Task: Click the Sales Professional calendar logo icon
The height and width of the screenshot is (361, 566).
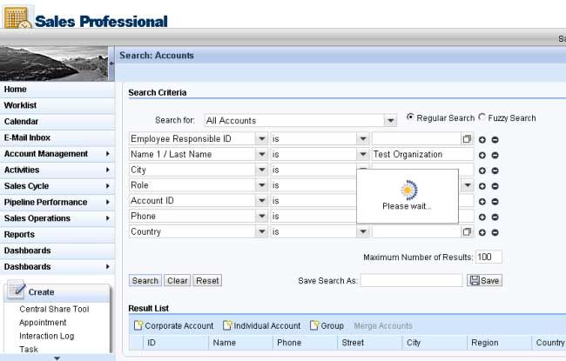Action: tap(17, 17)
